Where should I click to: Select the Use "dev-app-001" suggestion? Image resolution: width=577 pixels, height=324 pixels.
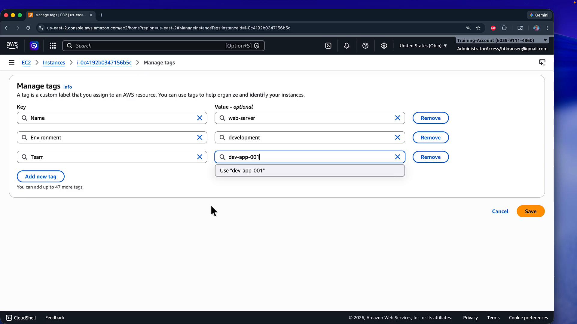click(310, 170)
